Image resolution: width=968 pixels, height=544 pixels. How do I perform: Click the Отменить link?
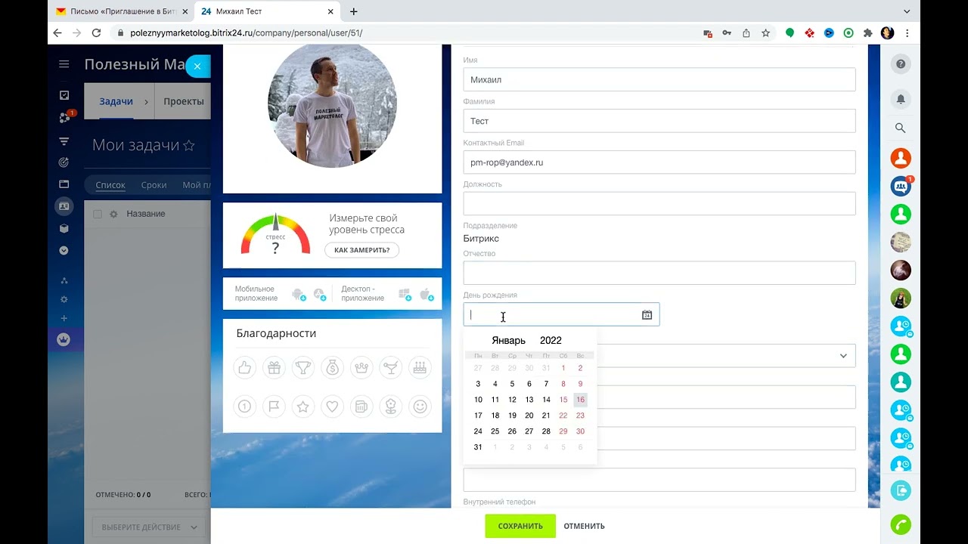(x=584, y=526)
